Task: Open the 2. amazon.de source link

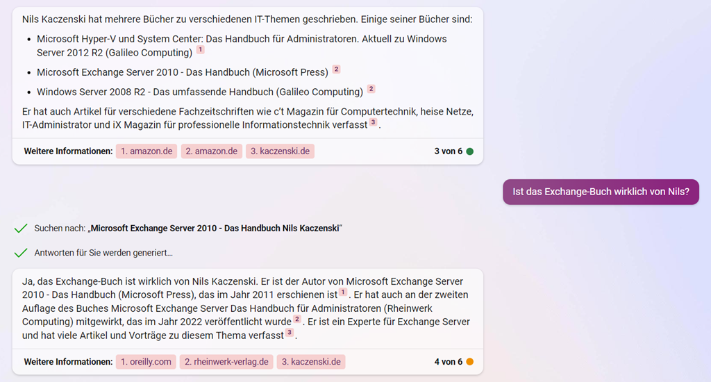Action: (x=211, y=151)
